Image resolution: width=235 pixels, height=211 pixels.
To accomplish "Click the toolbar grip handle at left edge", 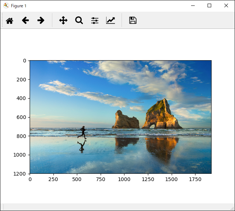I will (x=2, y=20).
